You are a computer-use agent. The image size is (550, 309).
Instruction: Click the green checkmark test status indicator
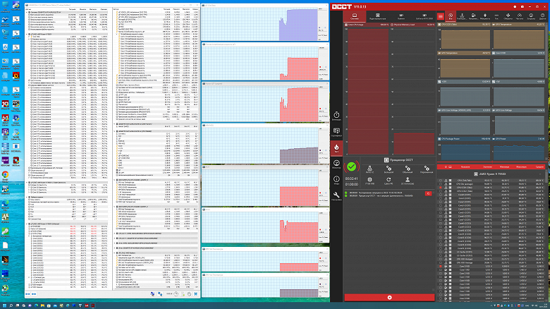click(351, 166)
